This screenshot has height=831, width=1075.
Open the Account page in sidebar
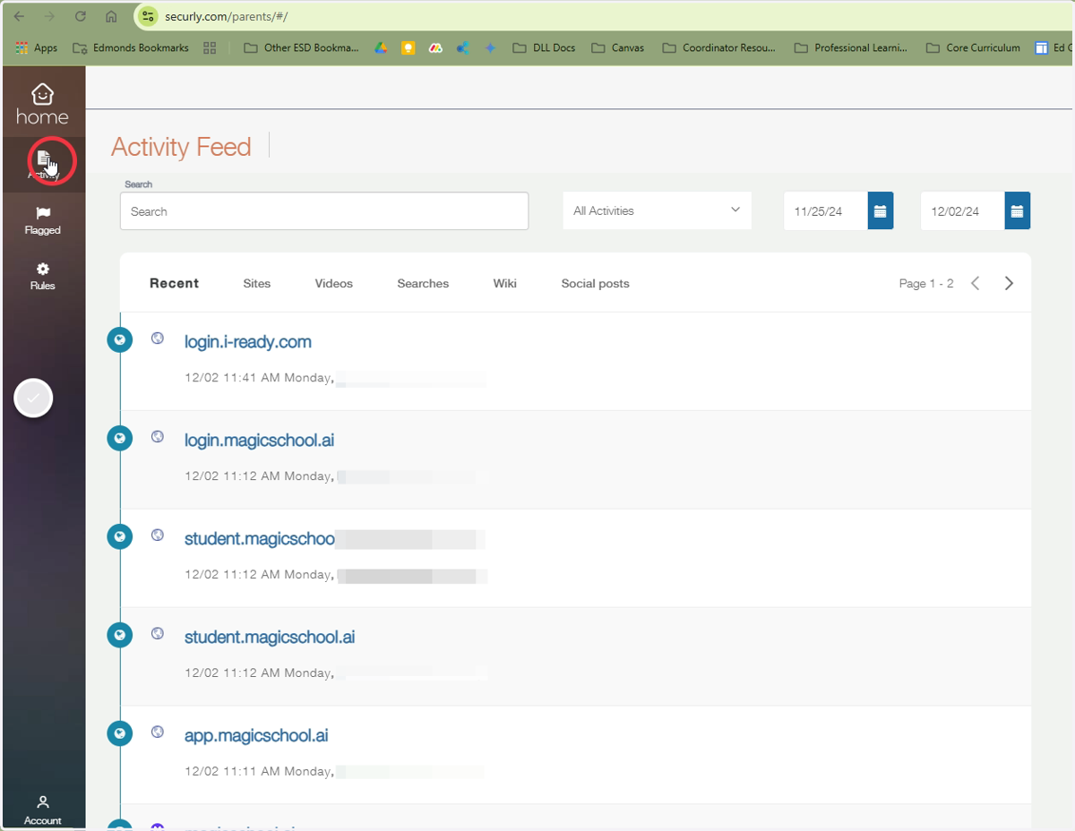[42, 810]
